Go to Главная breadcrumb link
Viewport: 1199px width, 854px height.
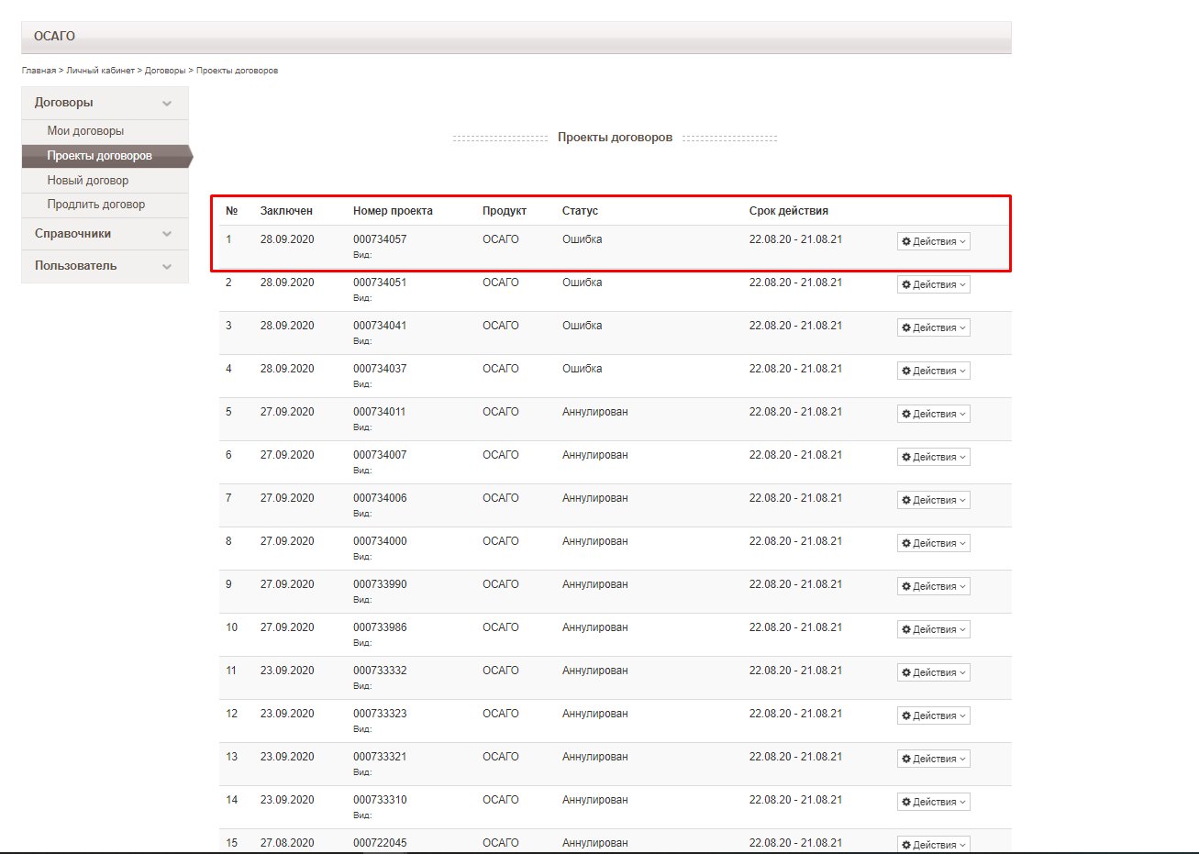(x=39, y=71)
